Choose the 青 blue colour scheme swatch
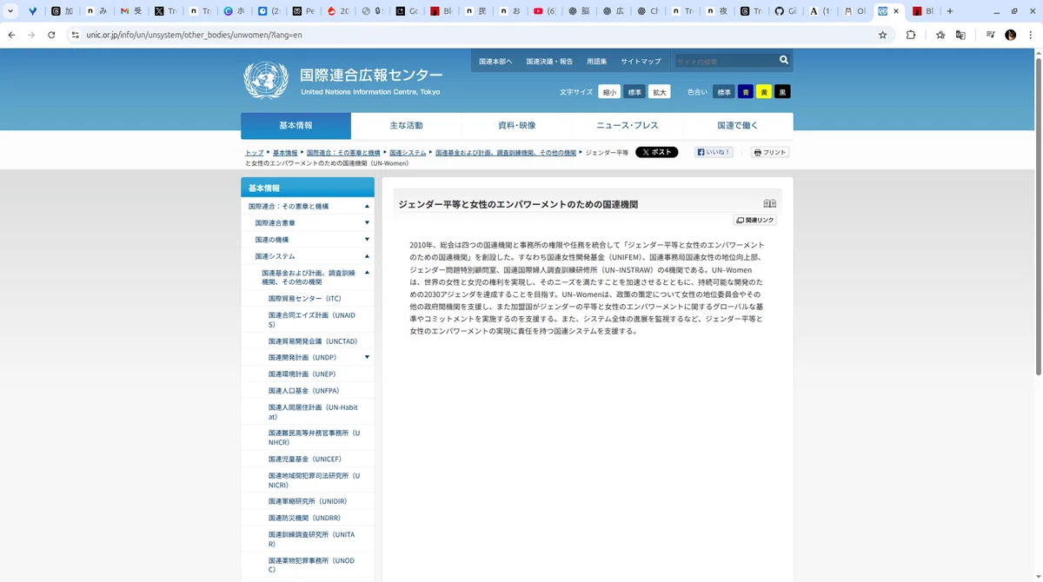Screen dimensions: 1043x582 pos(746,92)
